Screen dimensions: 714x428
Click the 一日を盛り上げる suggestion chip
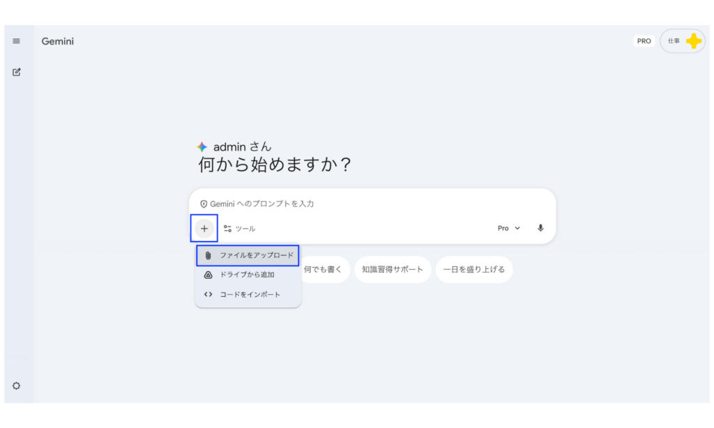click(x=474, y=269)
